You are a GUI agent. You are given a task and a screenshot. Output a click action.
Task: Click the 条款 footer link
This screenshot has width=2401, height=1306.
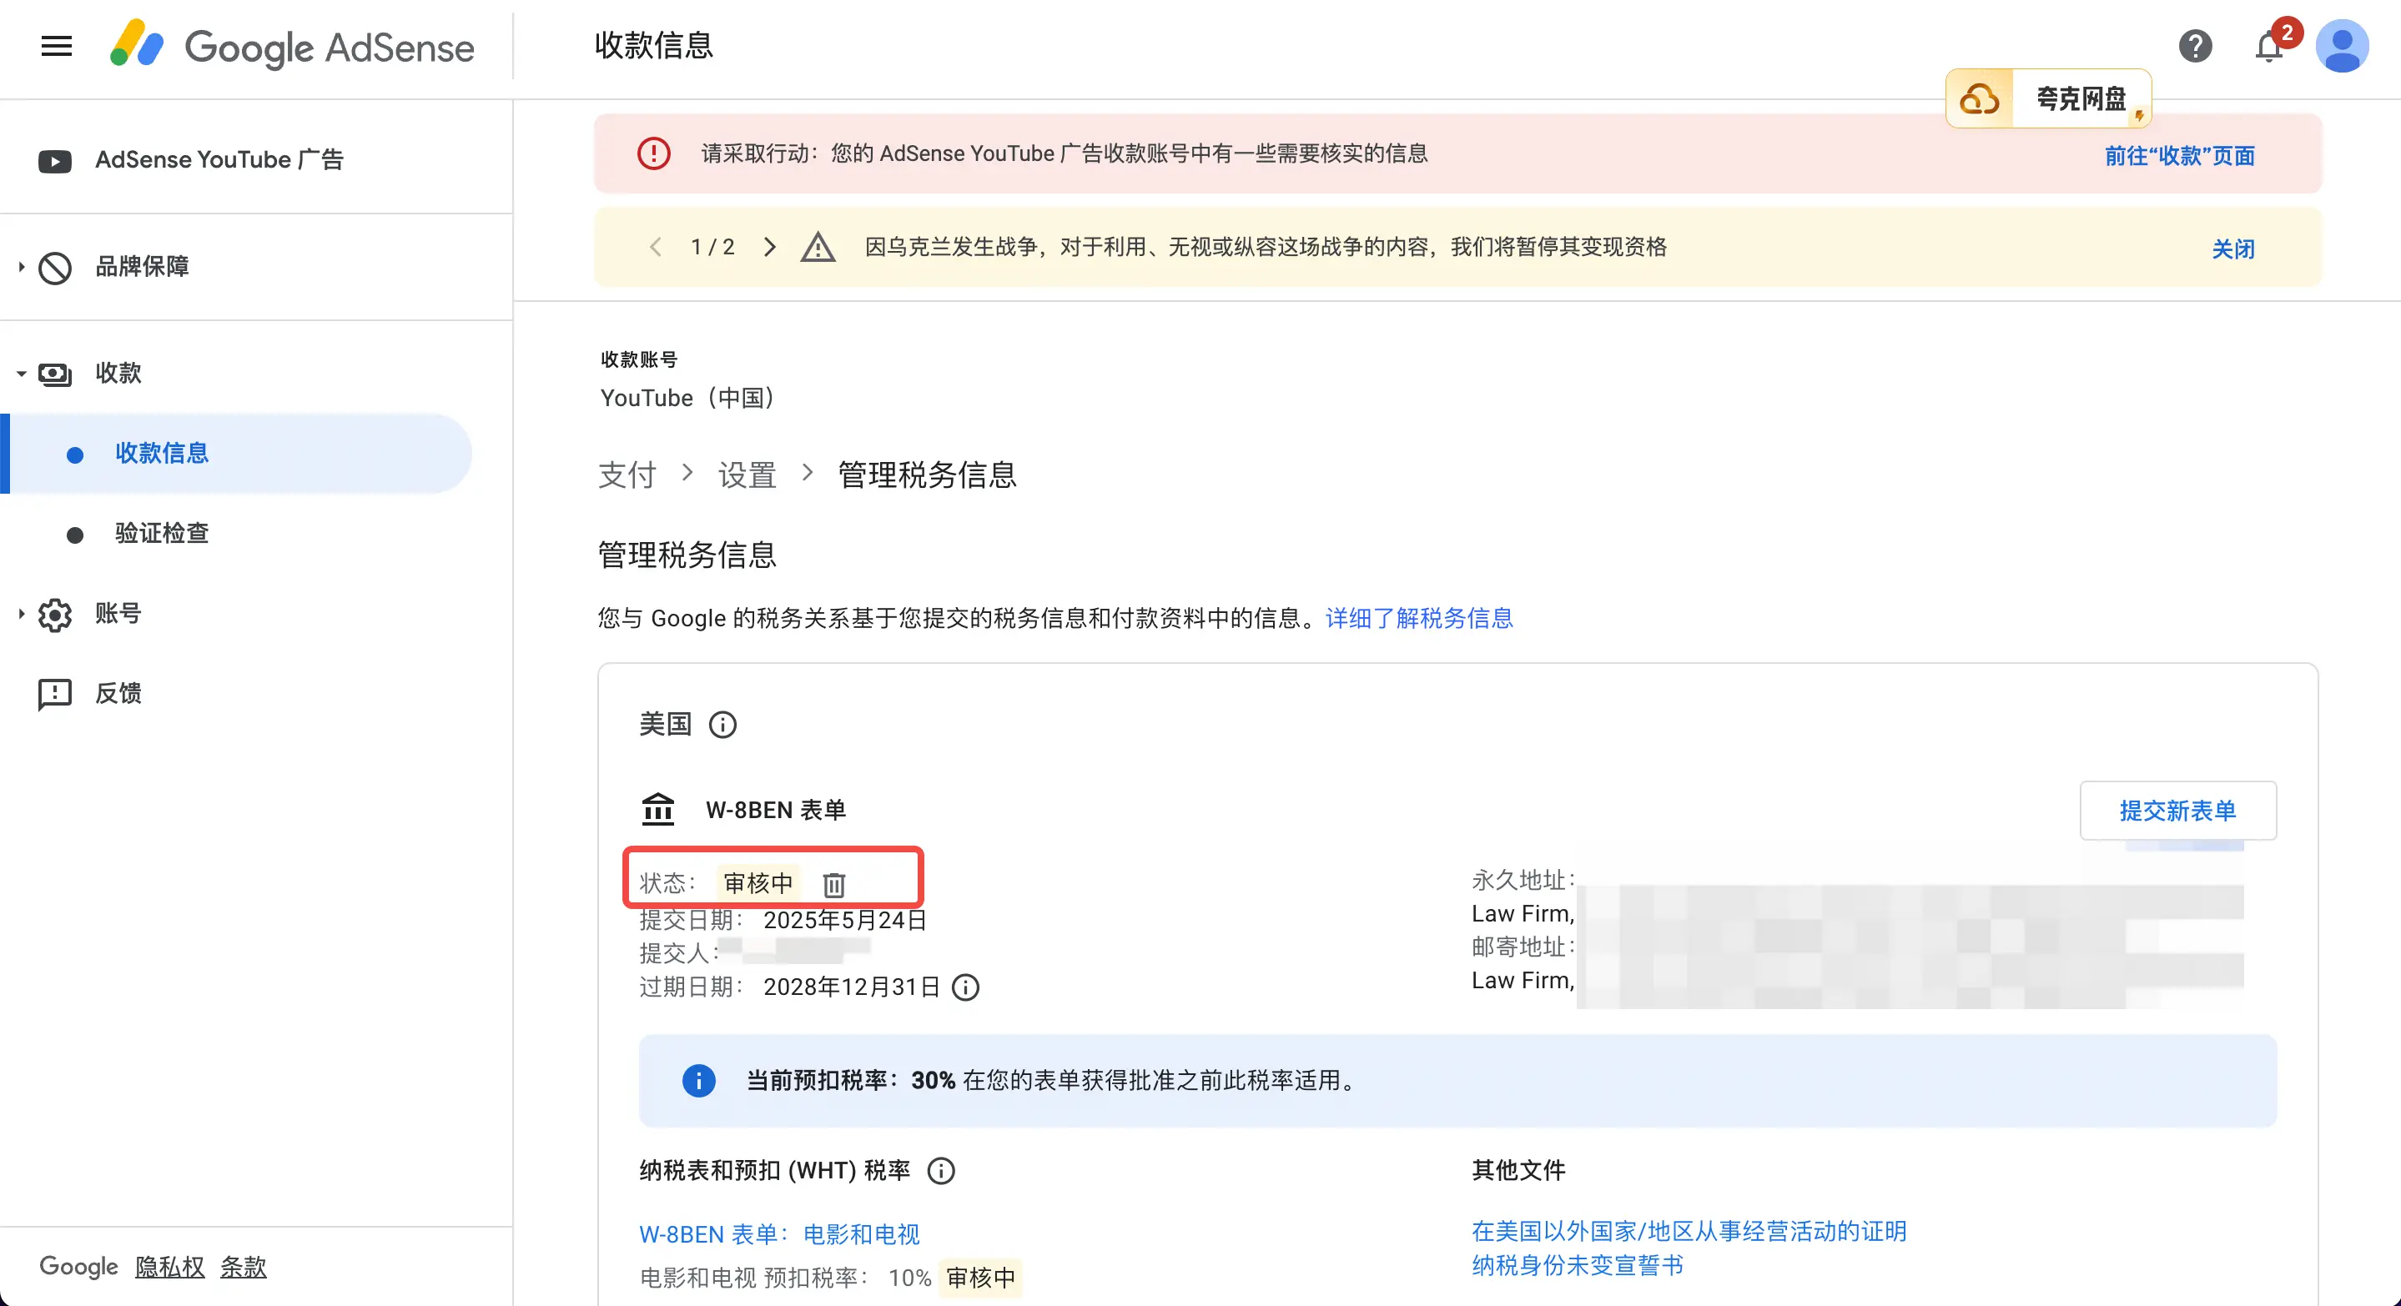coord(244,1267)
